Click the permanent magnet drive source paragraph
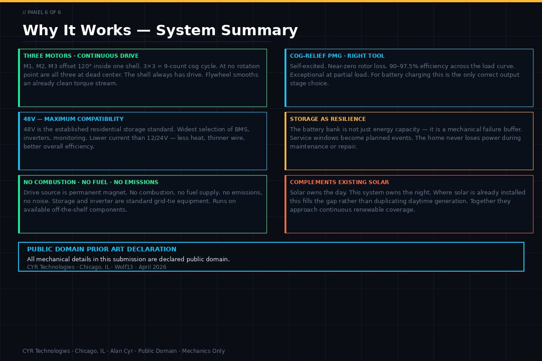 coord(143,201)
